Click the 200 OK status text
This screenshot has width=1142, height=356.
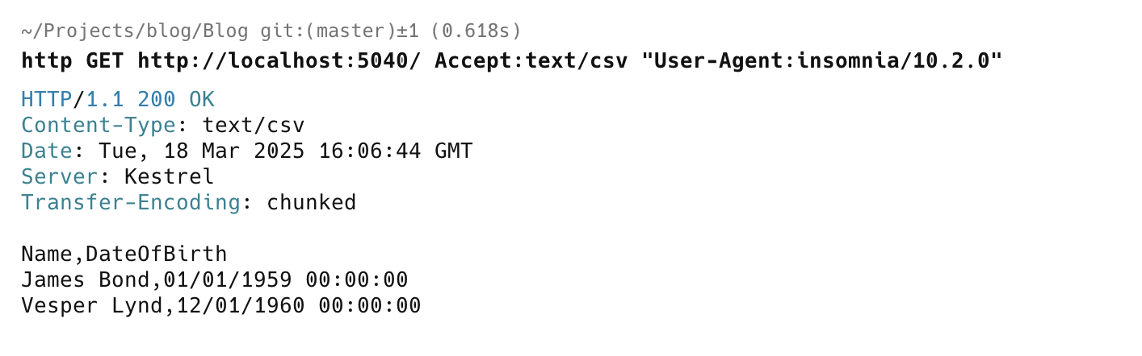(176, 100)
